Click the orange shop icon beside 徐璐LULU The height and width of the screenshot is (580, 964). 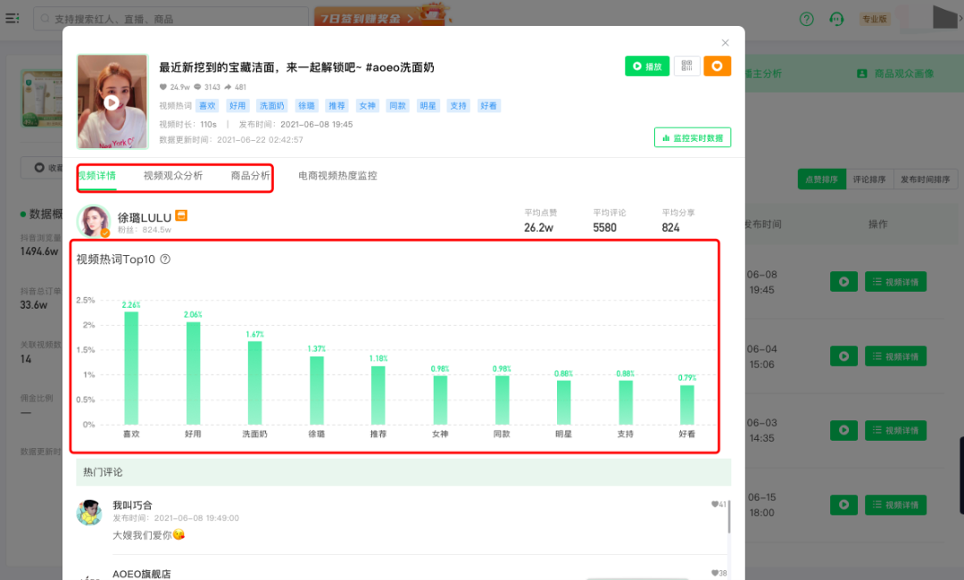tap(181, 216)
